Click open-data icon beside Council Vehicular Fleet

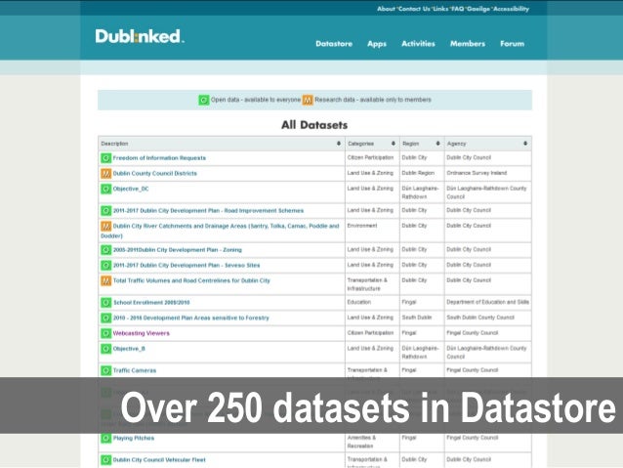click(105, 460)
